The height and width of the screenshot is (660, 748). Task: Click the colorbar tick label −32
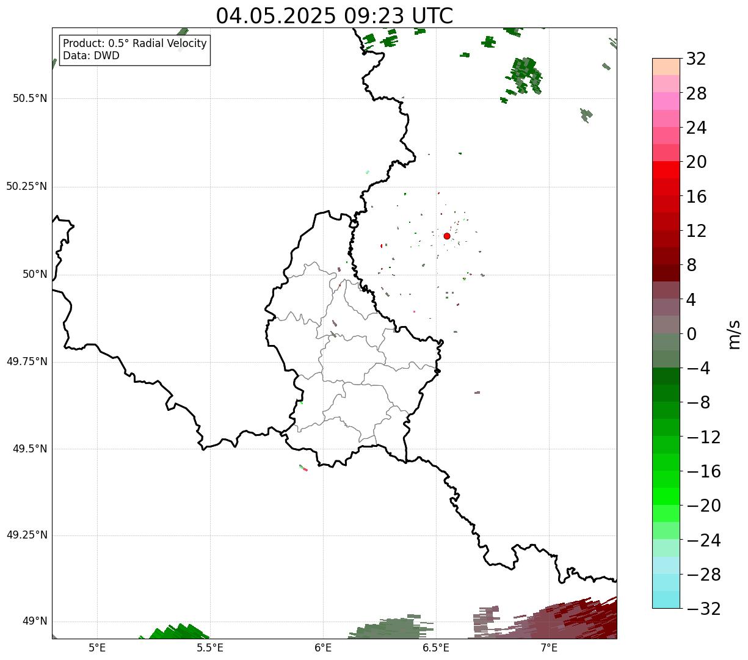tap(703, 609)
